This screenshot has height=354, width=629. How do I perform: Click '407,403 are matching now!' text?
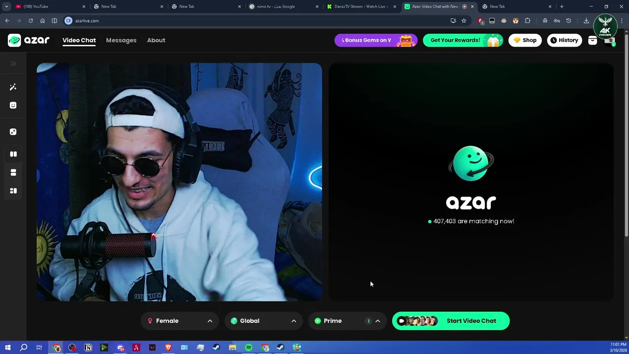point(474,221)
